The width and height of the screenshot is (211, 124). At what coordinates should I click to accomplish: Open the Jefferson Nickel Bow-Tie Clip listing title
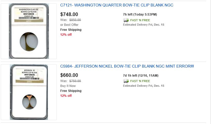127,66
